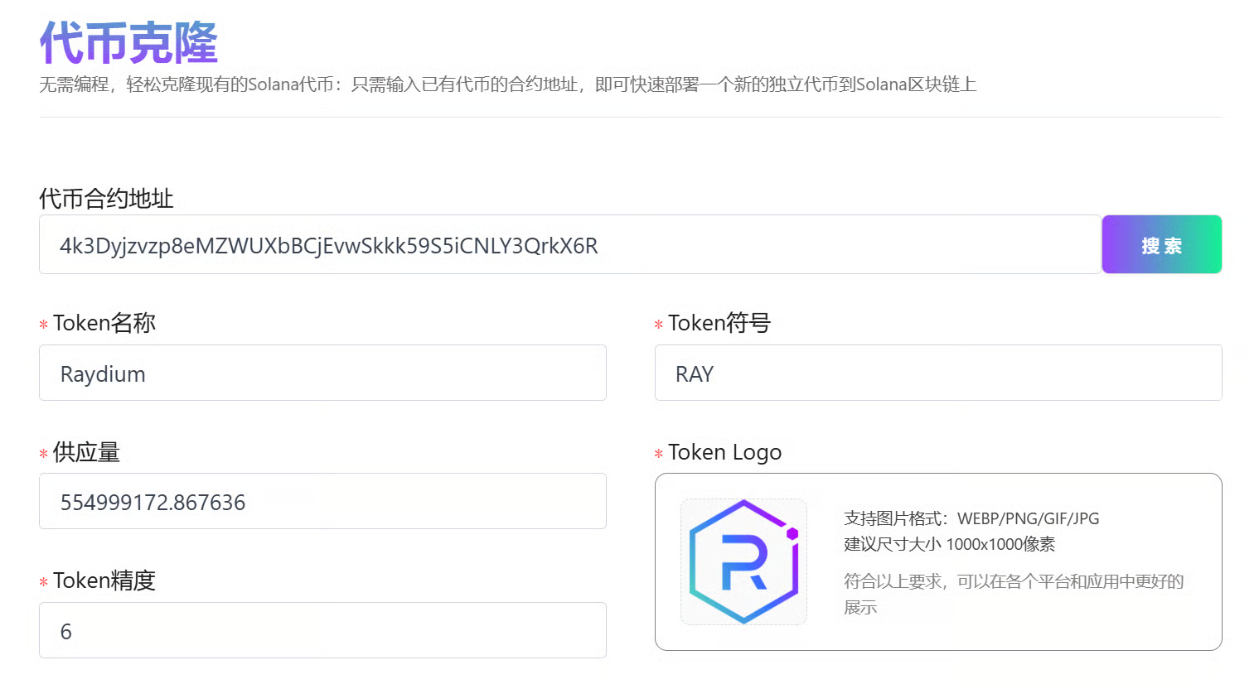Viewport: 1259px width, 684px height.
Task: Click the Token名称 field containing Raydium
Action: (322, 373)
